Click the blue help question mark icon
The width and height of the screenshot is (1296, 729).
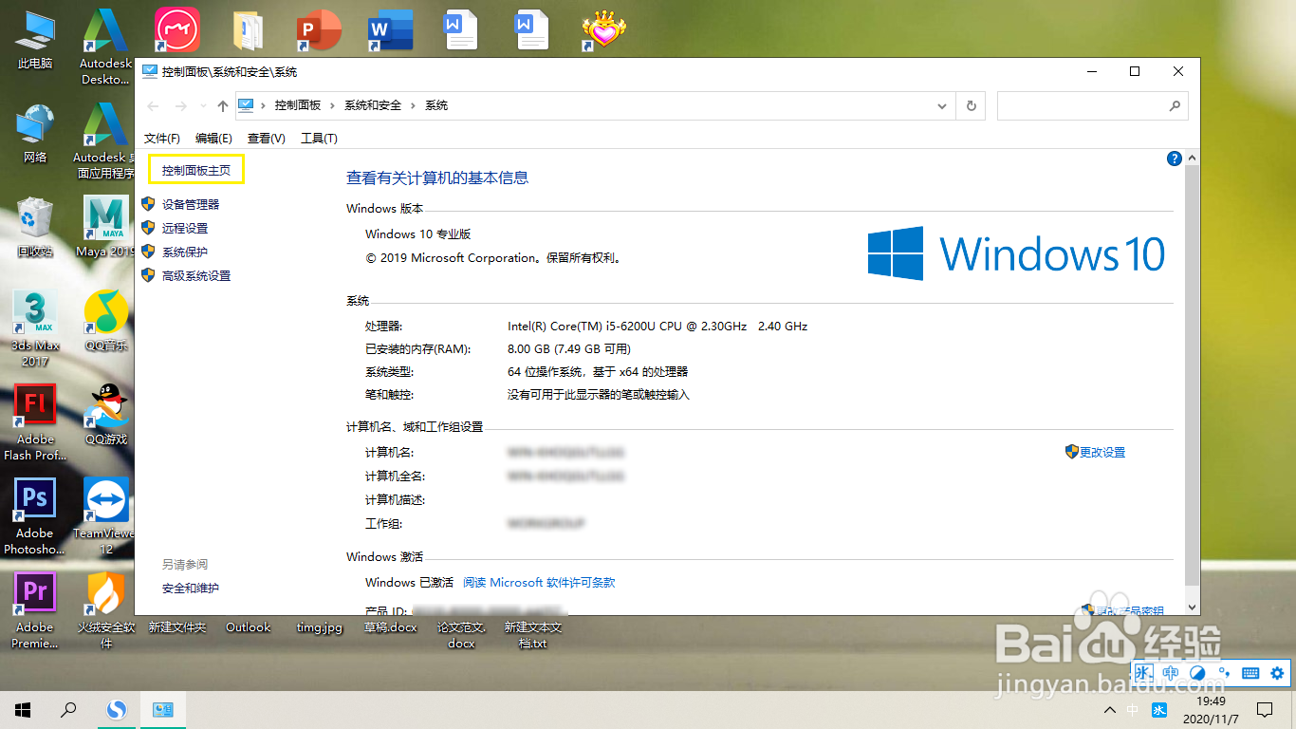tap(1174, 159)
